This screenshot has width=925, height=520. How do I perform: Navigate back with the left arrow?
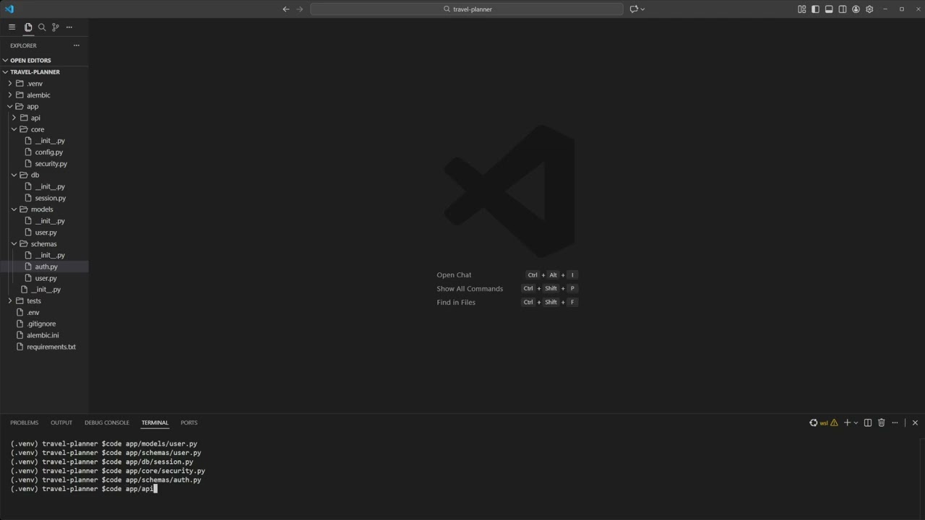286,9
